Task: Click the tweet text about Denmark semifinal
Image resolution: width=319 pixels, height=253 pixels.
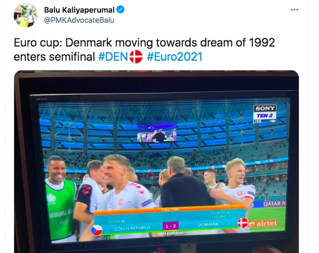Action: [144, 49]
